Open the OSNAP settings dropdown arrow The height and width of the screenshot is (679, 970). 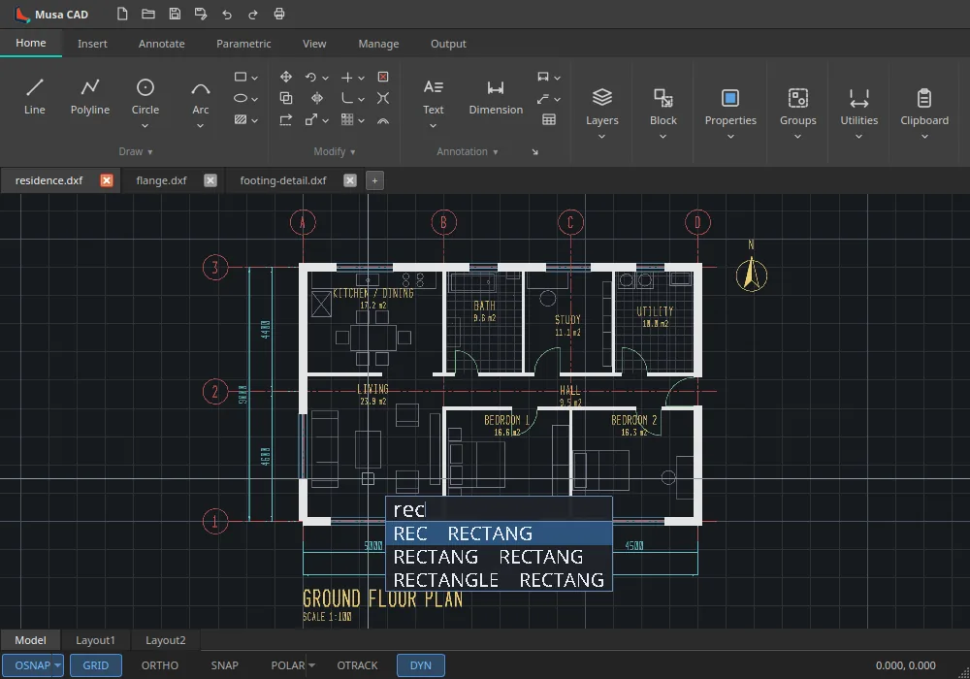click(57, 665)
